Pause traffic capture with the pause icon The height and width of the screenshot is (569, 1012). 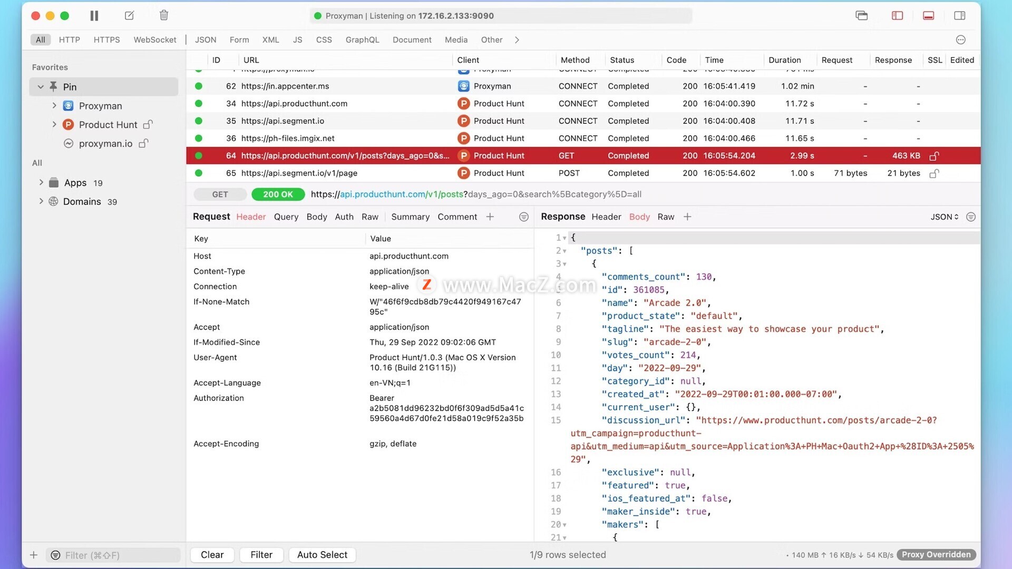94,16
